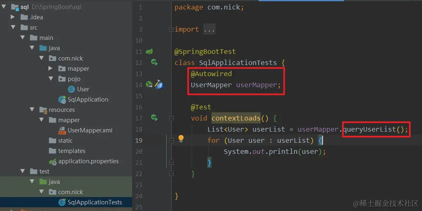422x211 pixels.
Task: Select com.nick package under test java
Action: point(71,192)
